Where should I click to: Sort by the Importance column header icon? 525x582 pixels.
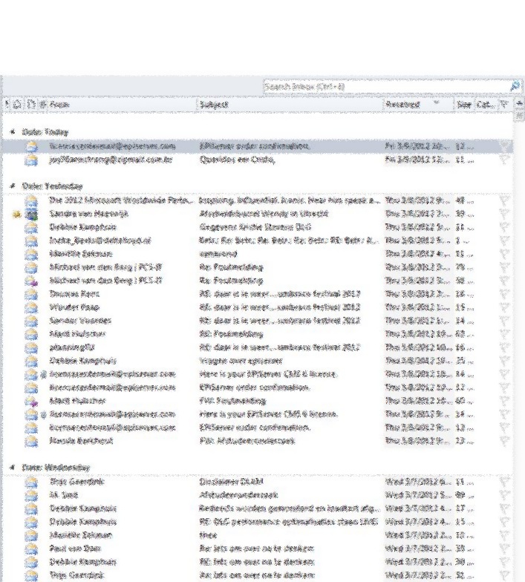tap(7, 105)
